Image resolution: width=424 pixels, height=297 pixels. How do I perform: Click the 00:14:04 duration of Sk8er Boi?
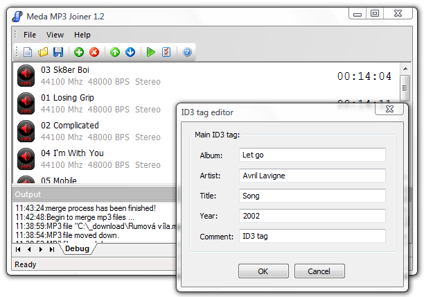point(364,76)
